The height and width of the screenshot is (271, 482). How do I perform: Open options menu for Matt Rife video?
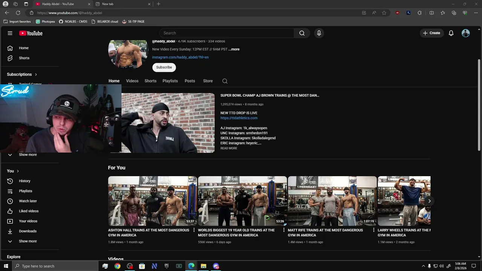tap(374, 230)
